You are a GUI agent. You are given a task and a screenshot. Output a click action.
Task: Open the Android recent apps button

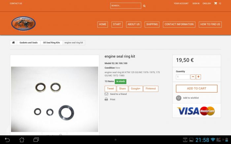36,140
